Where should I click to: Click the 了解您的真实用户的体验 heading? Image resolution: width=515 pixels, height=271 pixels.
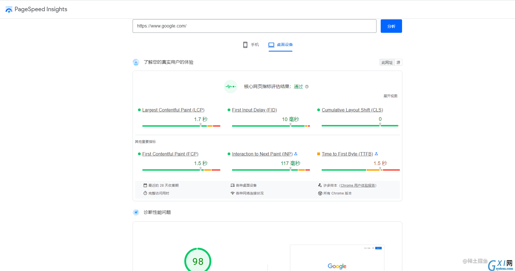(169, 62)
